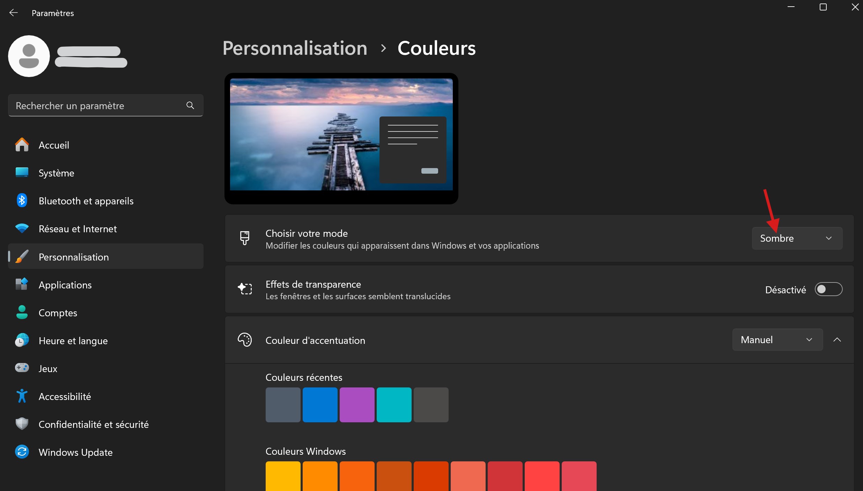The image size is (863, 491).
Task: Click the Personnalisation breadcrumb link
Action: click(x=295, y=48)
